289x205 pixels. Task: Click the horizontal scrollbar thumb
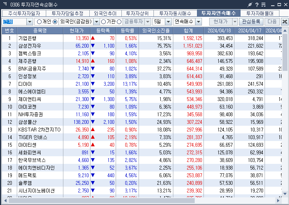(x=102, y=200)
